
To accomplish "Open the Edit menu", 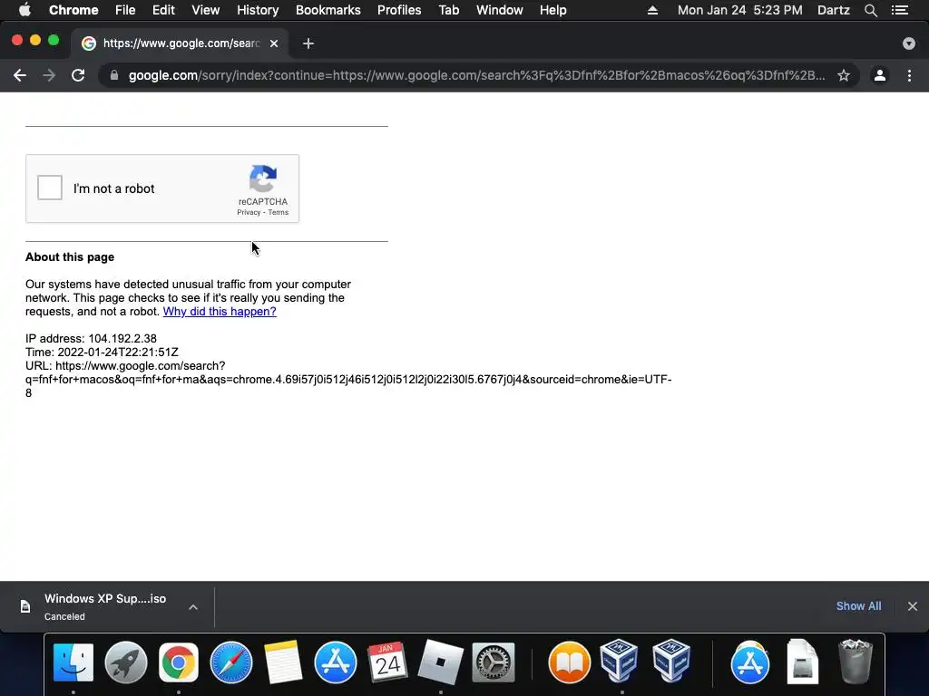I will 163,10.
